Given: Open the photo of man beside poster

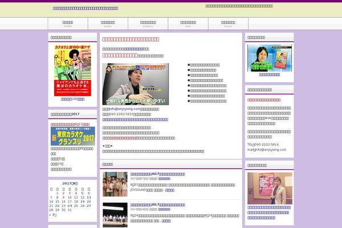Looking at the screenshot, I should pyautogui.click(x=270, y=189).
